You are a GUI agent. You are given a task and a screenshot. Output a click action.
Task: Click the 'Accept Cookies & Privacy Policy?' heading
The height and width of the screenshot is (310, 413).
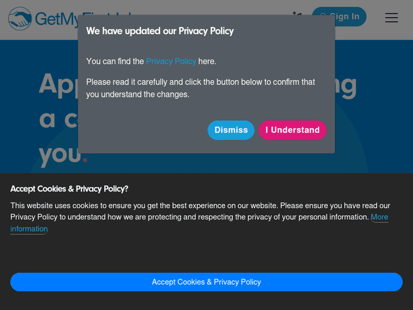click(x=69, y=189)
